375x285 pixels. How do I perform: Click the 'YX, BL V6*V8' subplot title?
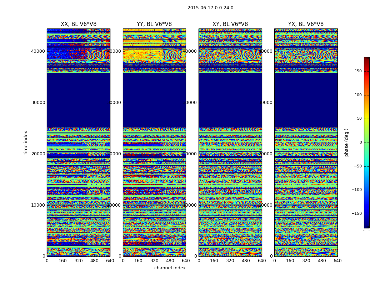pyautogui.click(x=306, y=24)
